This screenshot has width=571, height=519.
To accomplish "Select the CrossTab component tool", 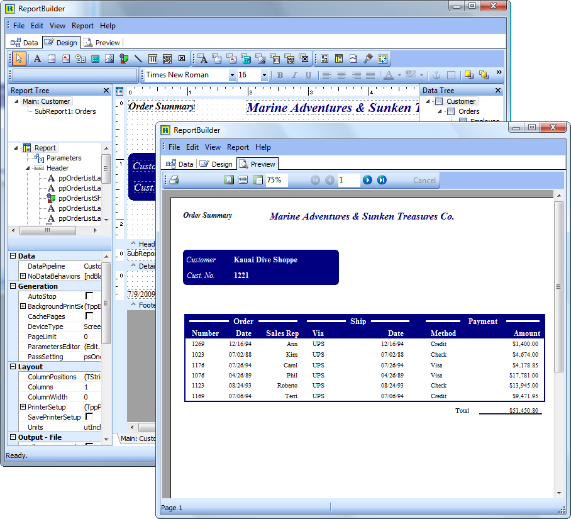I will [383, 59].
